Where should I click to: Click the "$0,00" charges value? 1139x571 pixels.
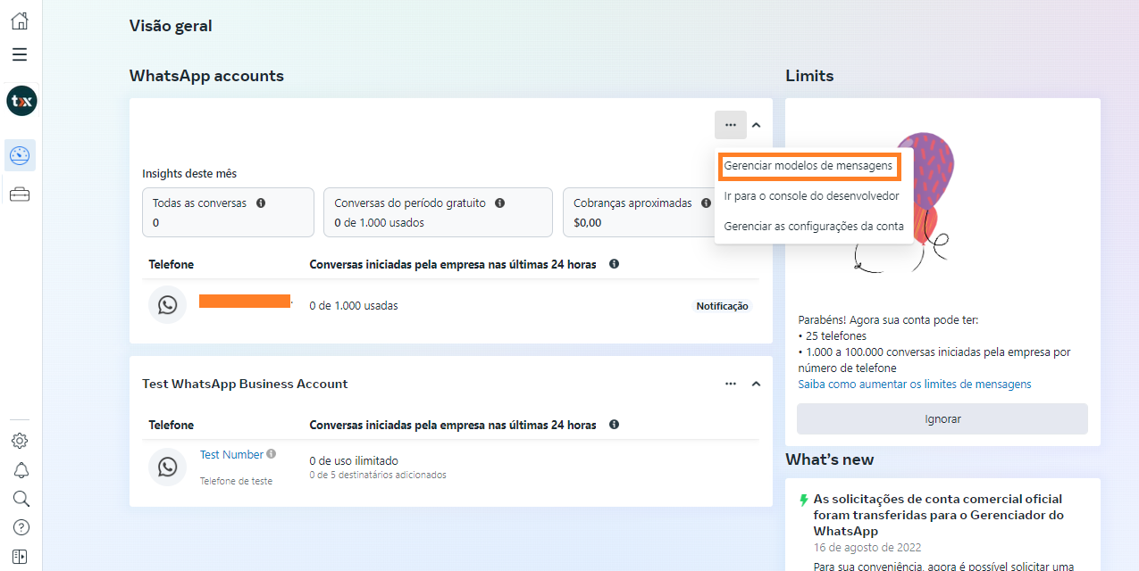[588, 222]
